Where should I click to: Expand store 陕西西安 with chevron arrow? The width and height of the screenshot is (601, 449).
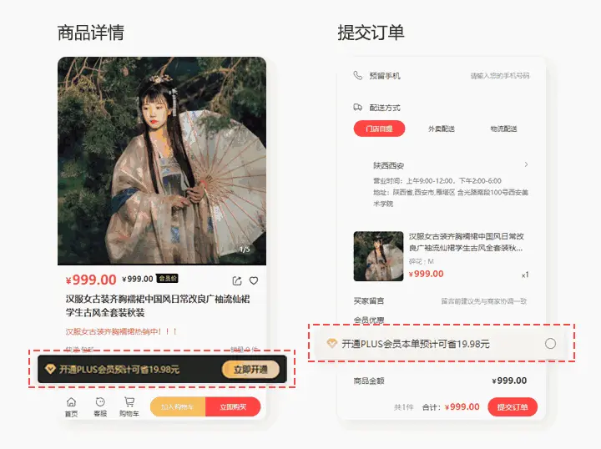tap(526, 164)
